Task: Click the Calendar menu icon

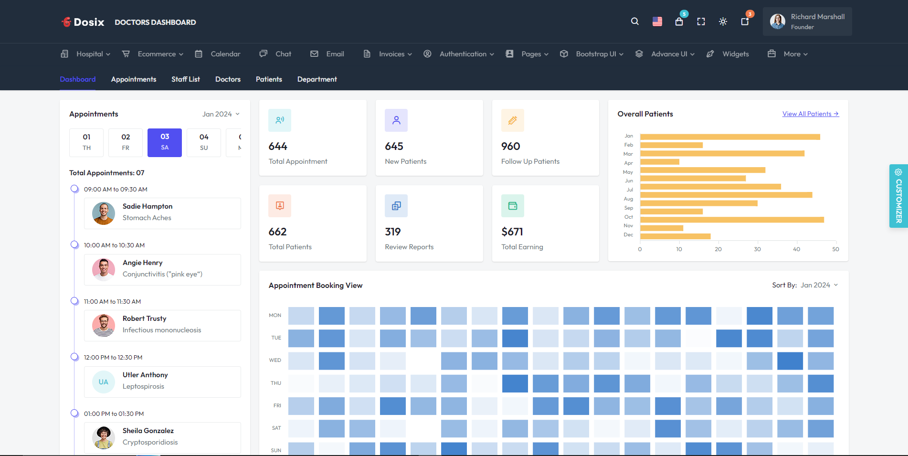Action: (x=199, y=54)
